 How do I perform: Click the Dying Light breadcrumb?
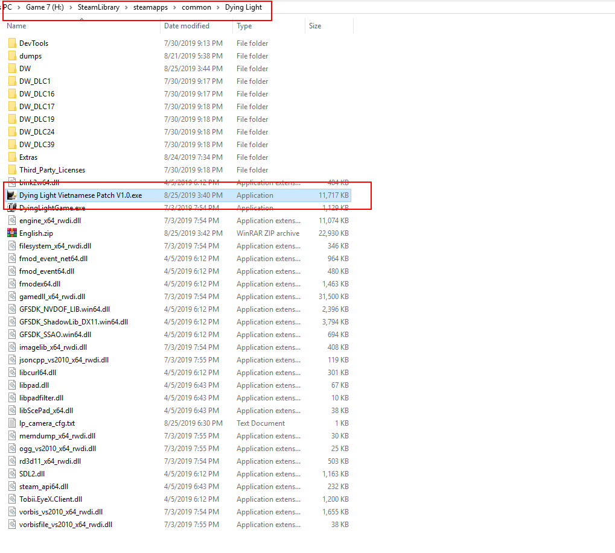pos(243,7)
